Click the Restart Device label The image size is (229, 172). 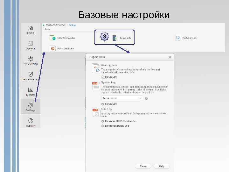(190, 38)
